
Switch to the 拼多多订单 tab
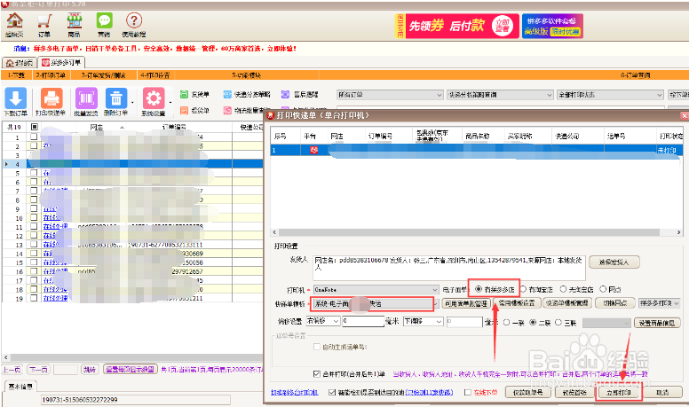[61, 62]
